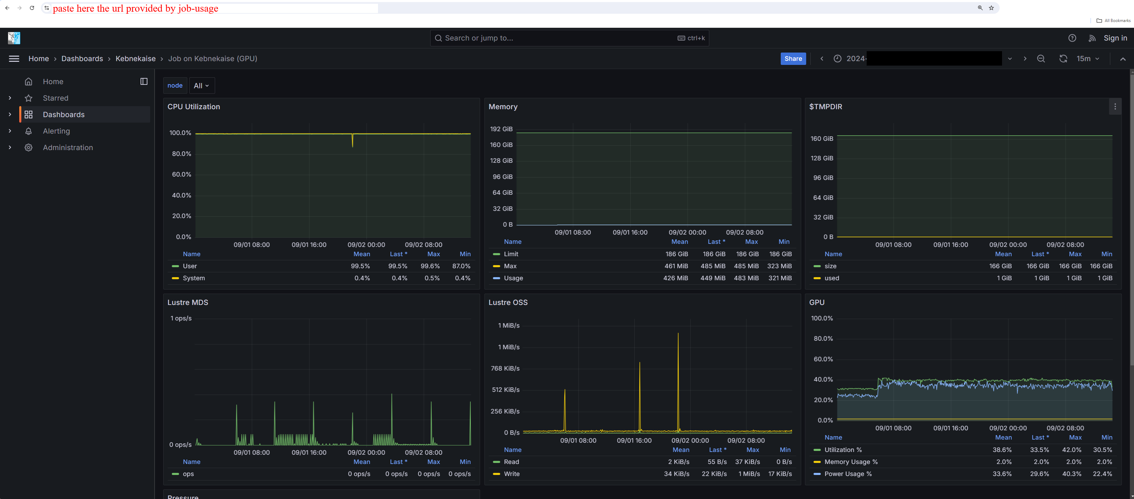The width and height of the screenshot is (1134, 499).
Task: Select Starred in the sidebar menu
Action: [55, 98]
